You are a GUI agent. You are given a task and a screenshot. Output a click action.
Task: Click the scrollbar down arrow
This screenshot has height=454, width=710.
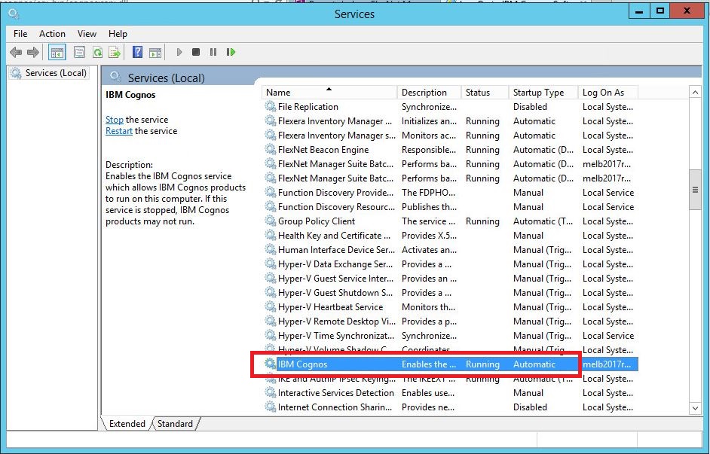point(695,407)
